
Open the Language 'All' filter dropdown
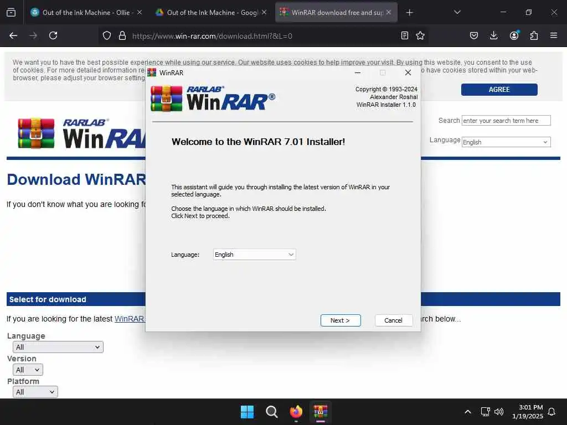(x=58, y=347)
